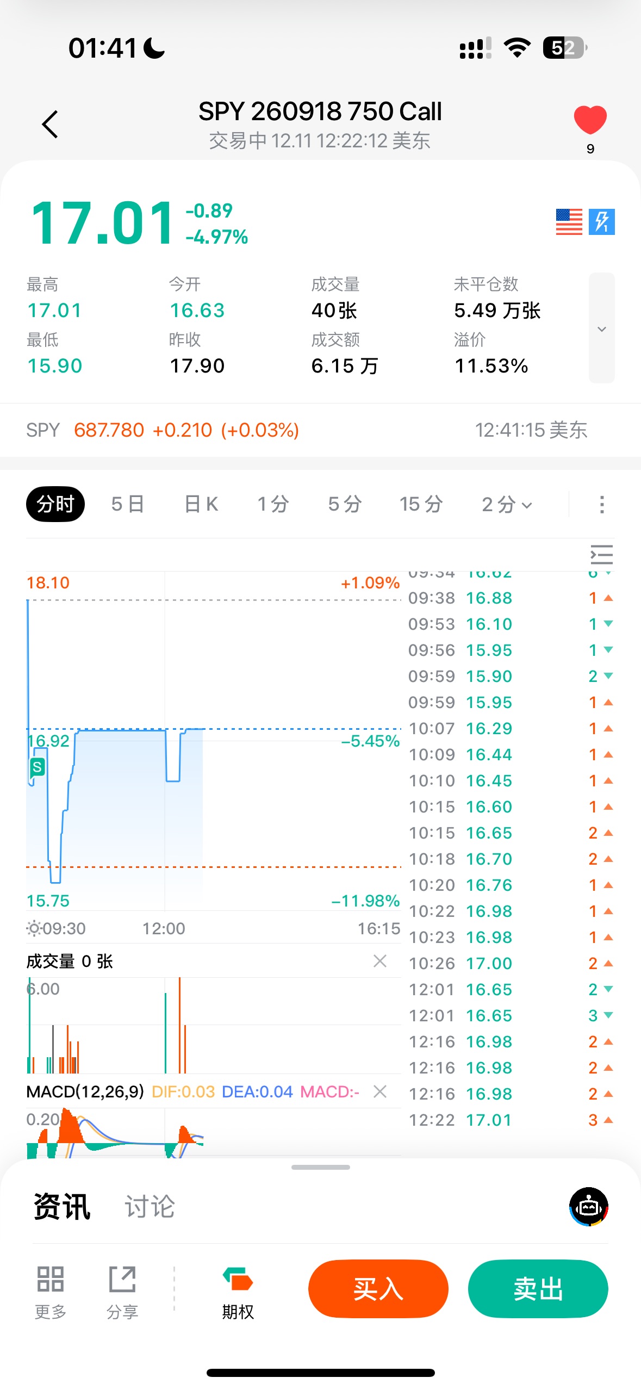The width and height of the screenshot is (641, 1390).
Task: Close the MACD indicator panel
Action: pyautogui.click(x=380, y=1091)
